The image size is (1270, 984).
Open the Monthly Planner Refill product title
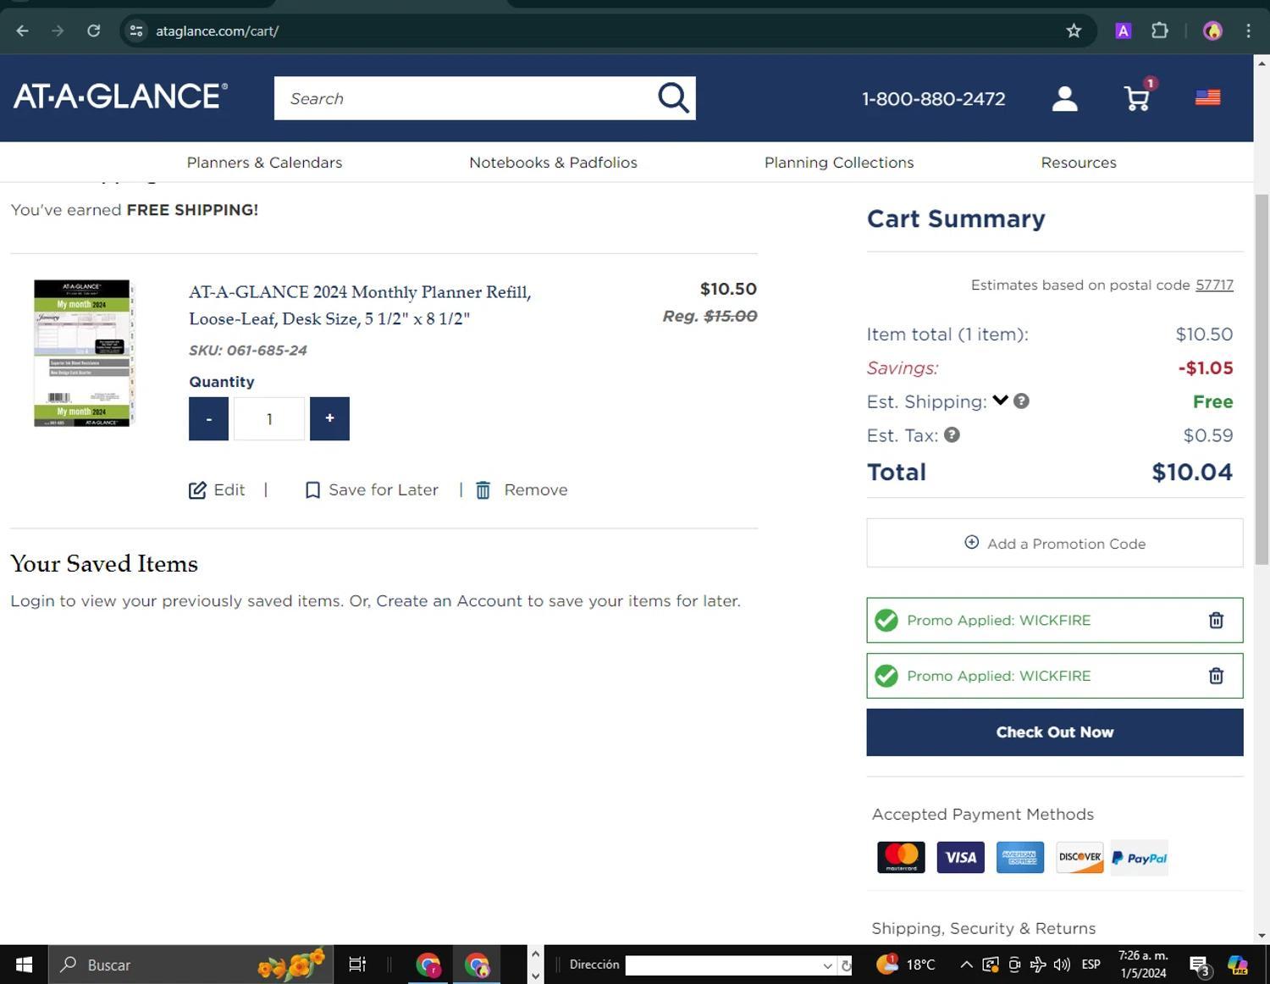[360, 306]
